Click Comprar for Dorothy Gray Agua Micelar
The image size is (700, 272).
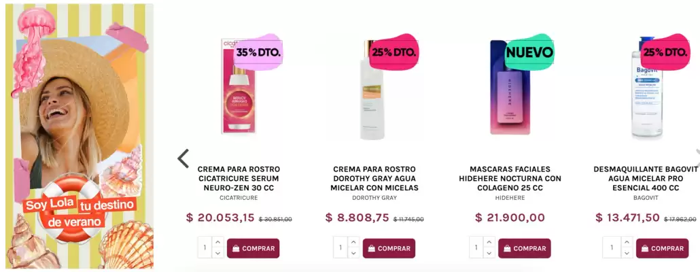pyautogui.click(x=389, y=248)
